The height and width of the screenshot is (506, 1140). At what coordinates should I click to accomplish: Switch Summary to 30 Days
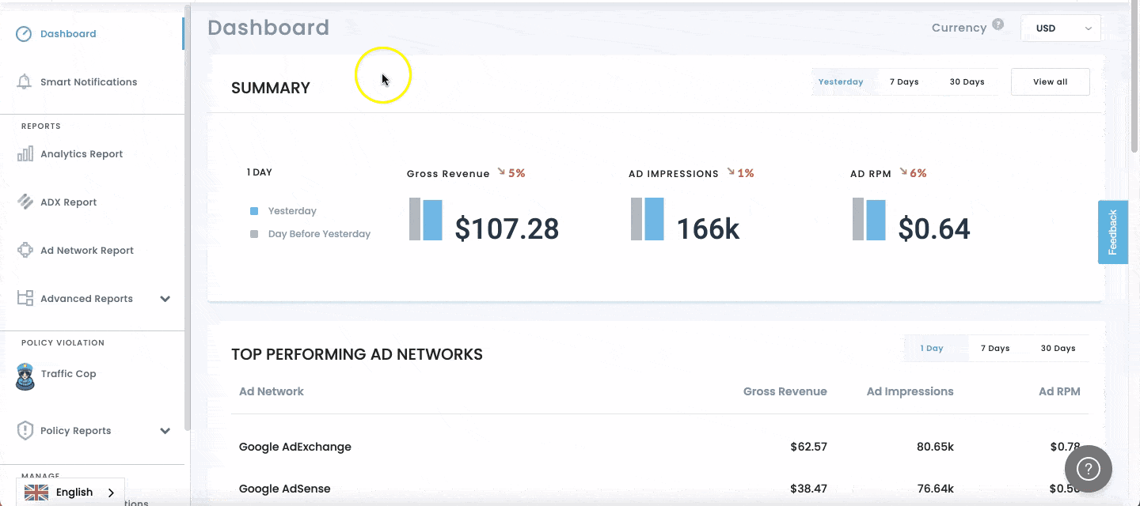(x=967, y=82)
